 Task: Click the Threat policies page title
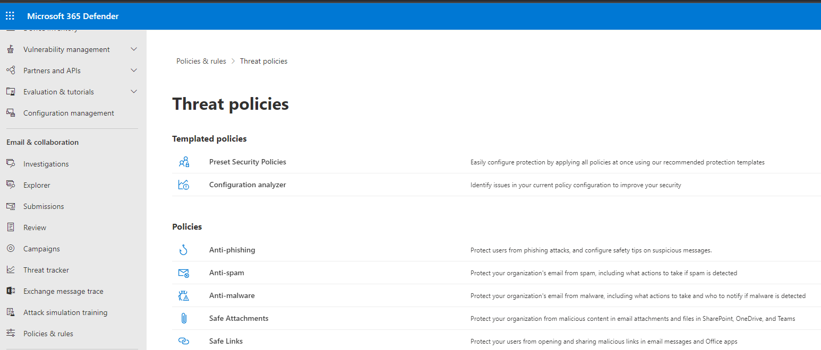(230, 104)
